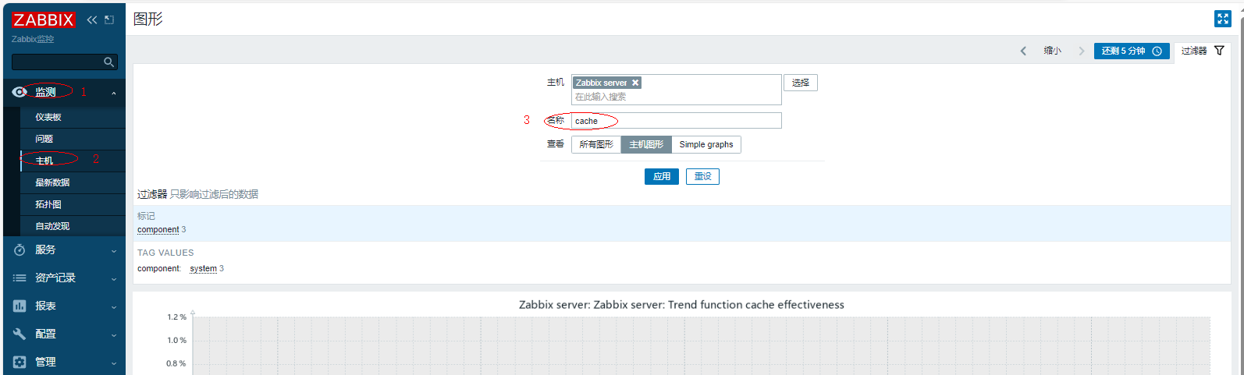Expand the 服务 menu section

62,249
